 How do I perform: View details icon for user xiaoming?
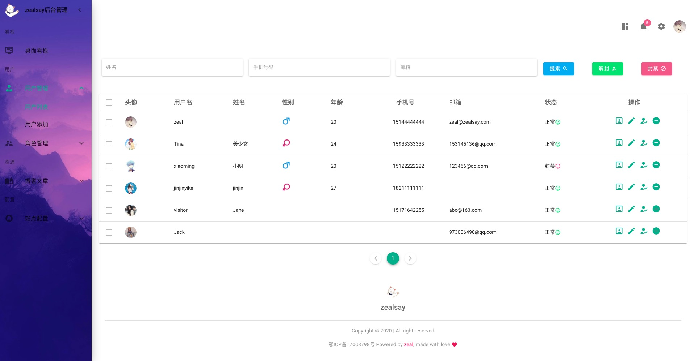tap(619, 165)
